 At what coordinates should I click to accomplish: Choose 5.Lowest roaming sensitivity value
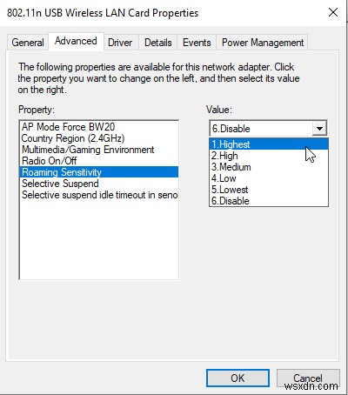[x=269, y=190]
